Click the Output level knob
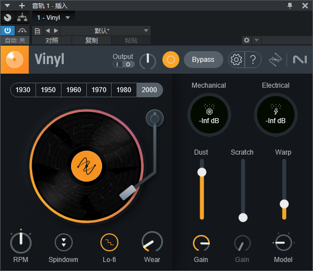The height and width of the screenshot is (271, 313). click(148, 61)
